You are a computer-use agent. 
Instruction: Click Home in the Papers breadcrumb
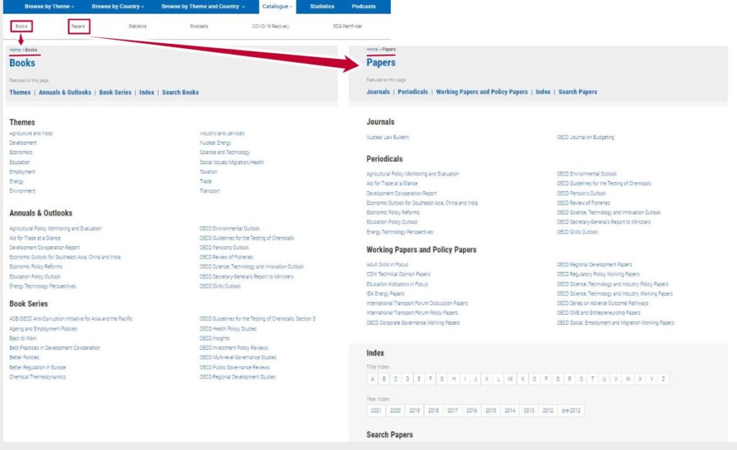pyautogui.click(x=372, y=50)
